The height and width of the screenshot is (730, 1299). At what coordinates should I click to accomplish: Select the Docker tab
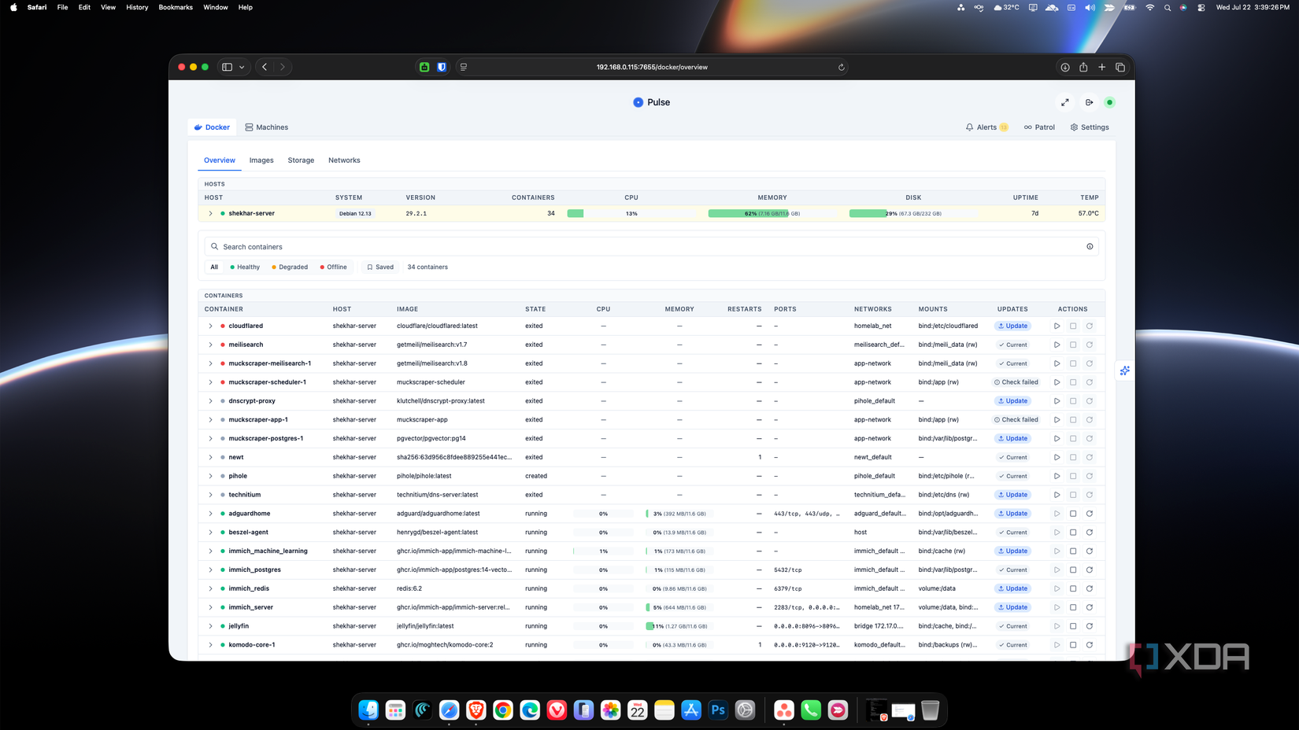tap(212, 127)
